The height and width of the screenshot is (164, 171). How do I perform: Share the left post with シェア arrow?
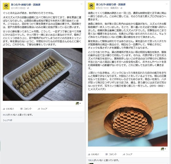pyautogui.click(x=42, y=109)
